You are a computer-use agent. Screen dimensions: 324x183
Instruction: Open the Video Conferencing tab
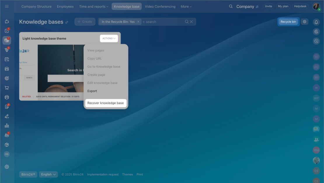(160, 6)
